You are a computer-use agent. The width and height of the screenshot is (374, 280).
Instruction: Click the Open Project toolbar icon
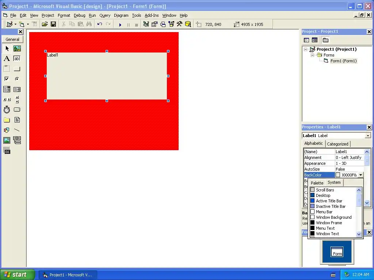pos(45,24)
